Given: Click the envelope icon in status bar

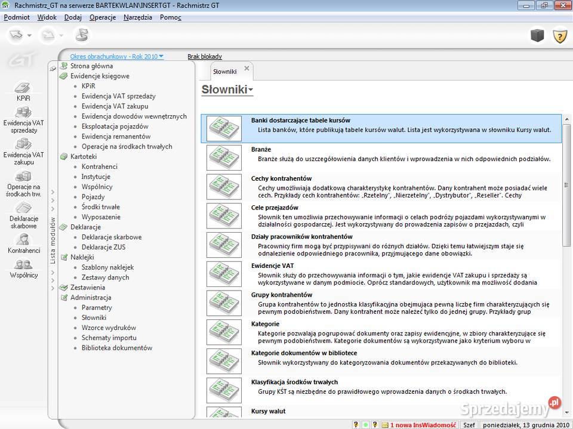Looking at the screenshot, I should click(x=384, y=425).
